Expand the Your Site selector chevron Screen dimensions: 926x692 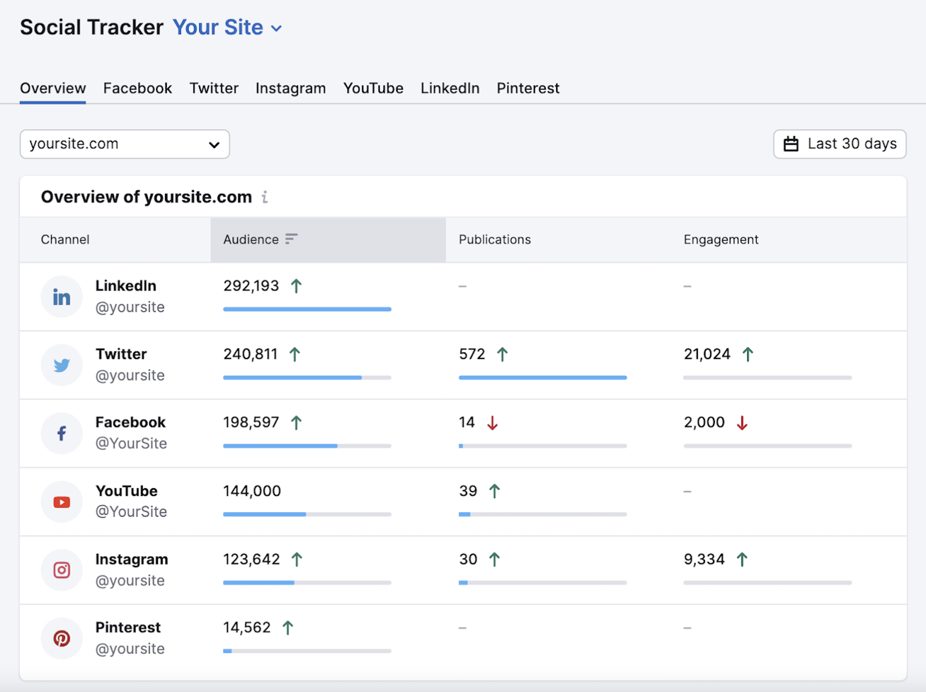(x=276, y=28)
